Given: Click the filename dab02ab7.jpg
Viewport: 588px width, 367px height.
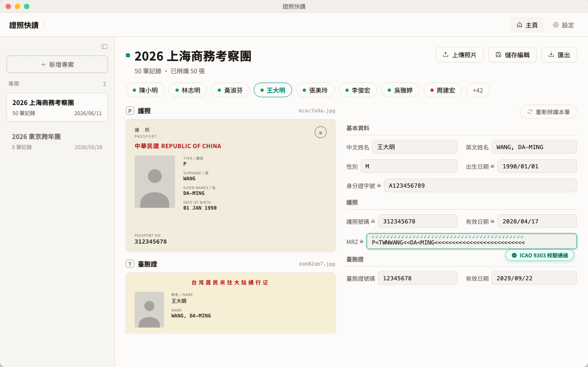Looking at the screenshot, I should (317, 264).
